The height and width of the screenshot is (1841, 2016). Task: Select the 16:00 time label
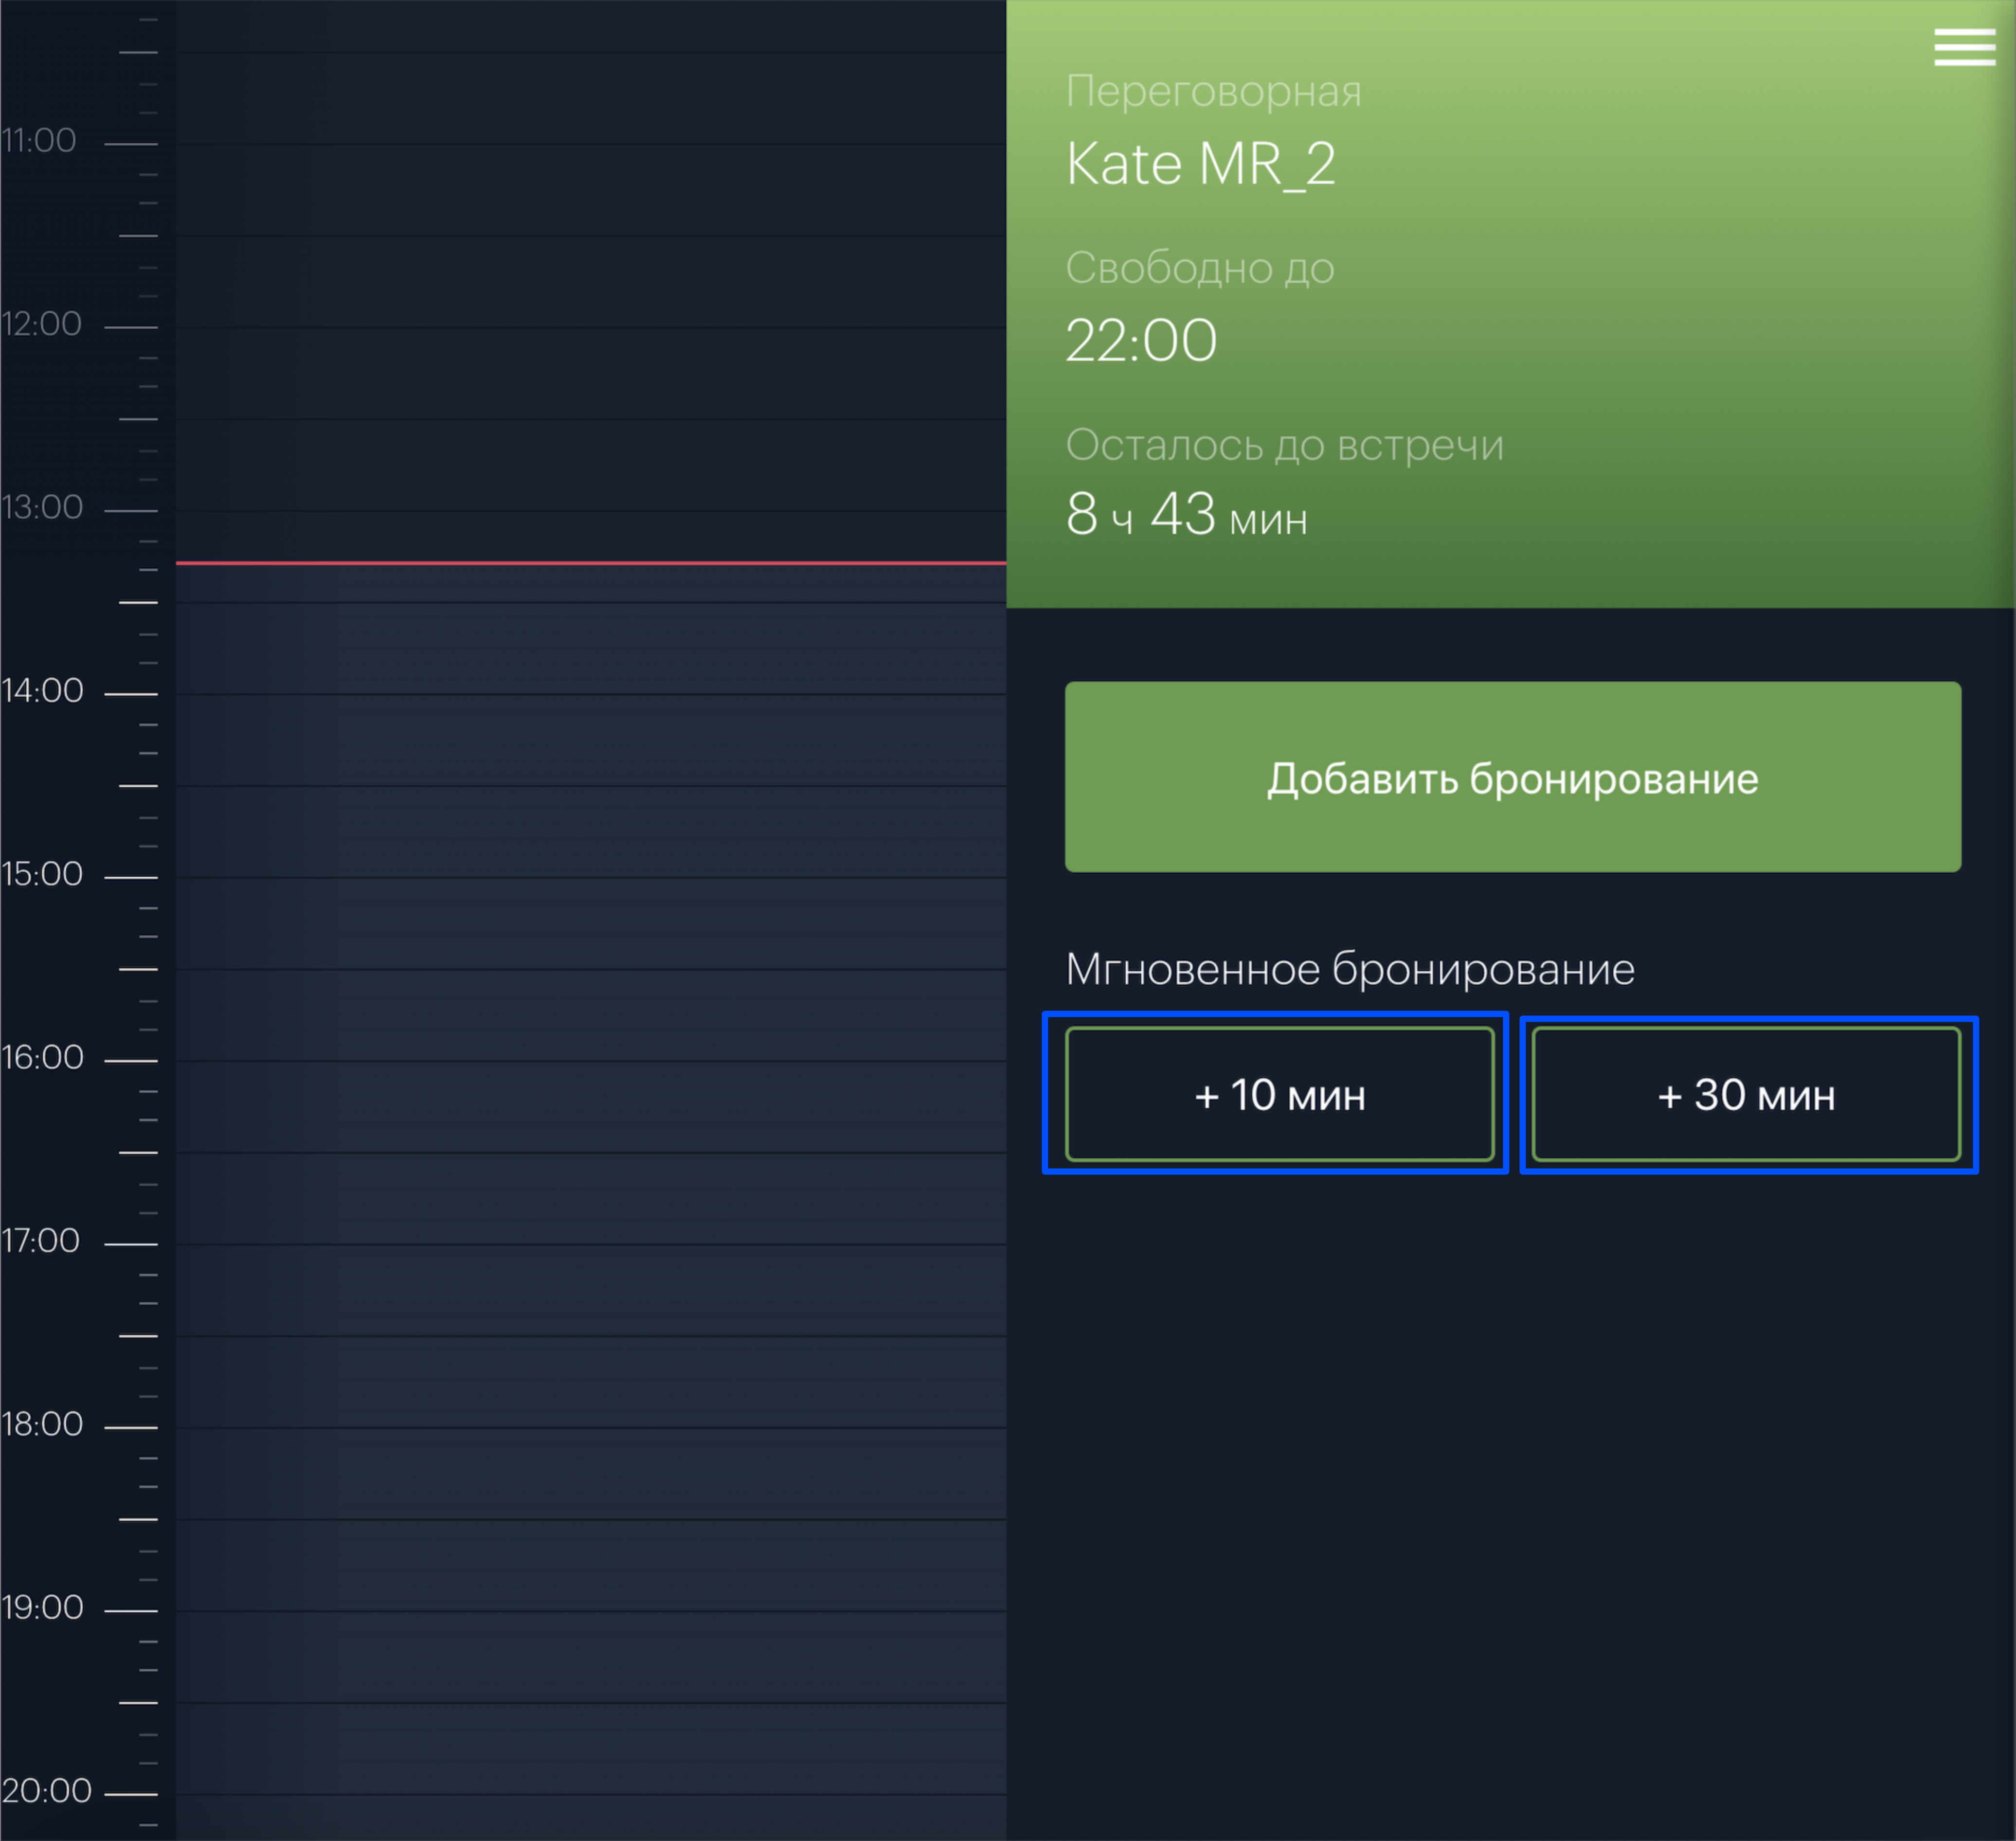[42, 1057]
